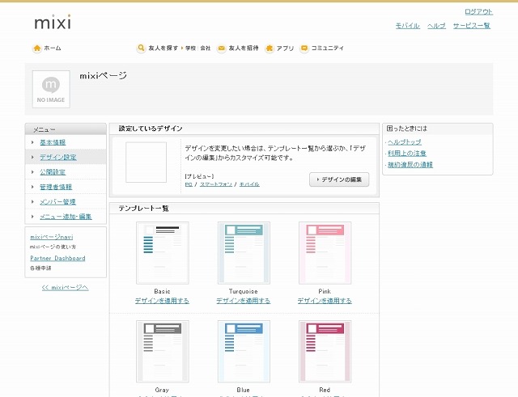Open the モバイル link in header
This screenshot has height=397, width=518.
click(408, 26)
